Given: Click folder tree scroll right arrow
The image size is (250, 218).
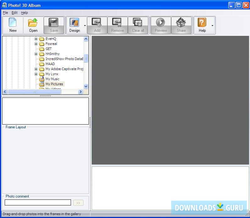Looking at the screenshot, I should coord(80,92).
